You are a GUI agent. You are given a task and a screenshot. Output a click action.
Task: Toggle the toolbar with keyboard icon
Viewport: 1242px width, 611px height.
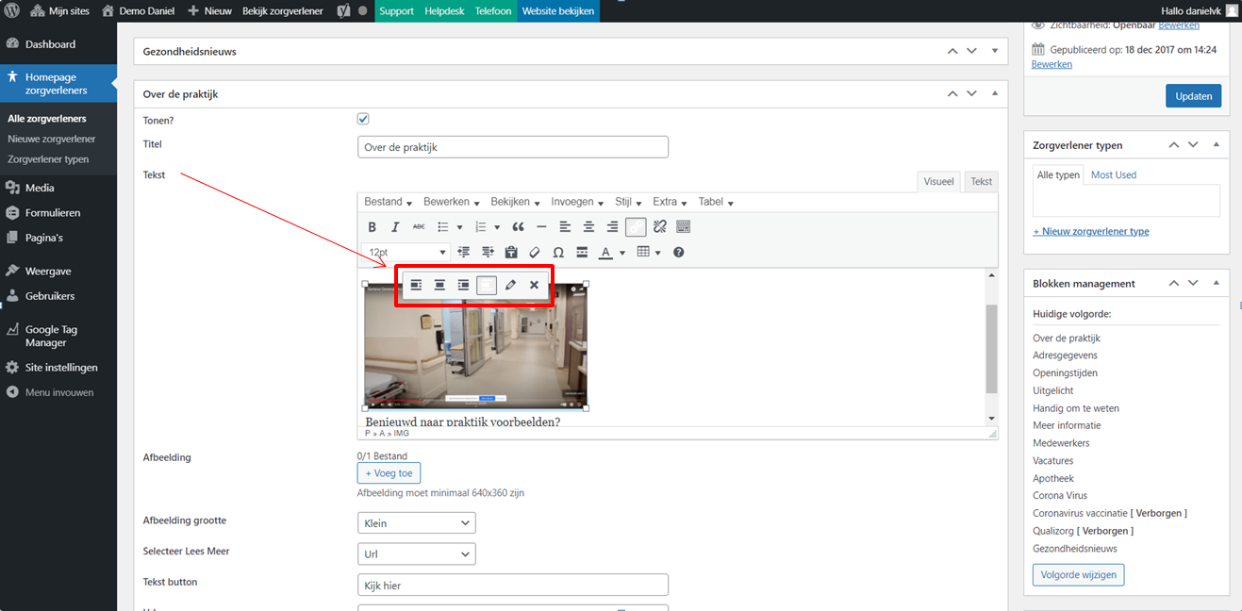point(684,227)
